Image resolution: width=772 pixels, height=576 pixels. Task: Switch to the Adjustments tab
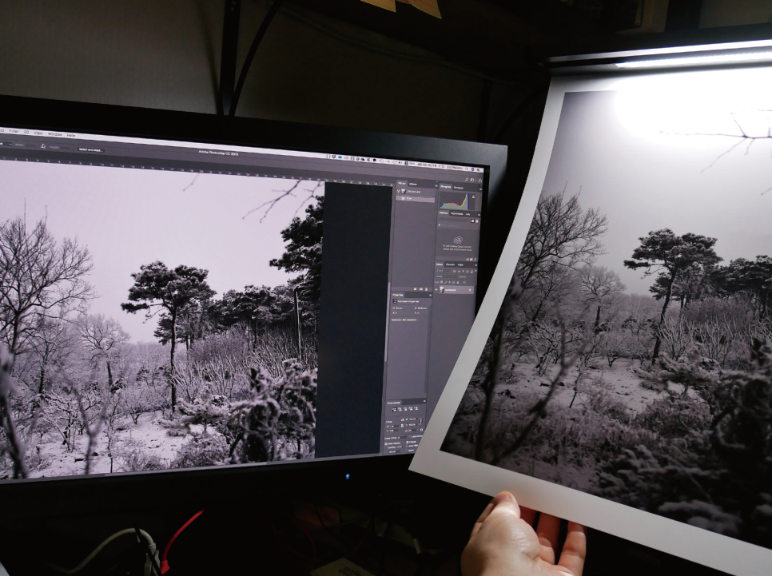tap(457, 213)
